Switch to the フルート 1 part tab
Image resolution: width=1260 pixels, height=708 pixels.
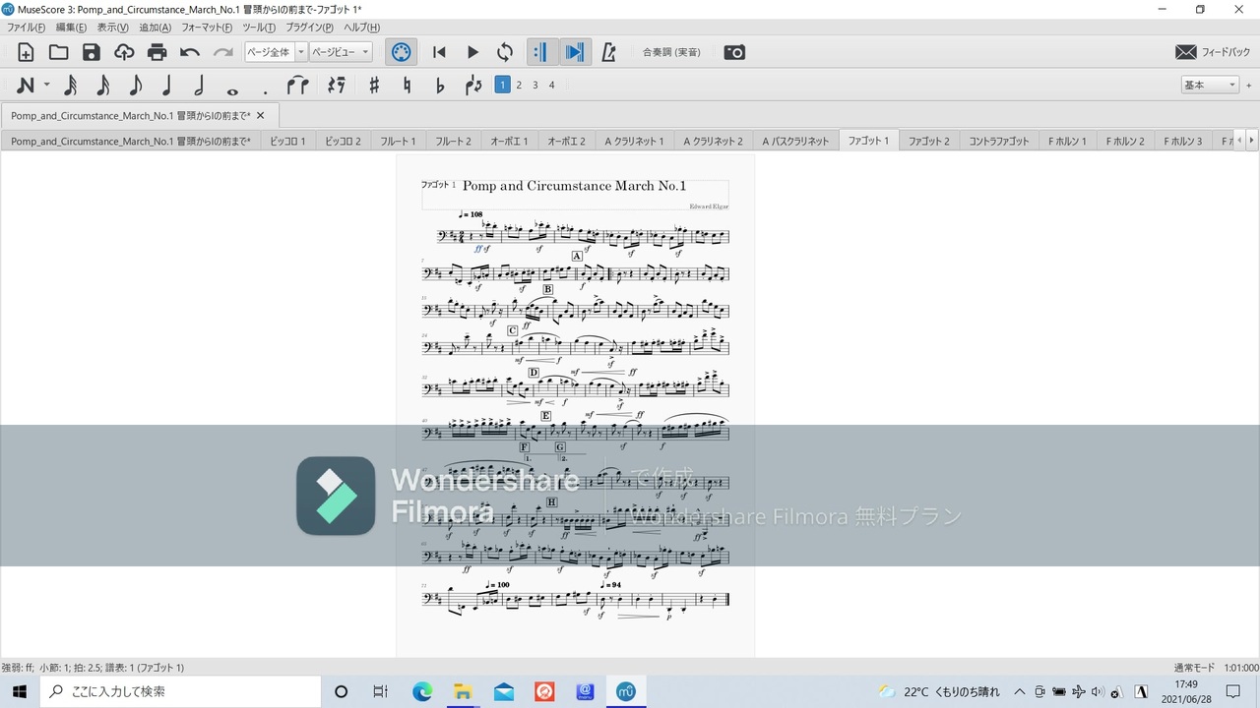pos(399,141)
